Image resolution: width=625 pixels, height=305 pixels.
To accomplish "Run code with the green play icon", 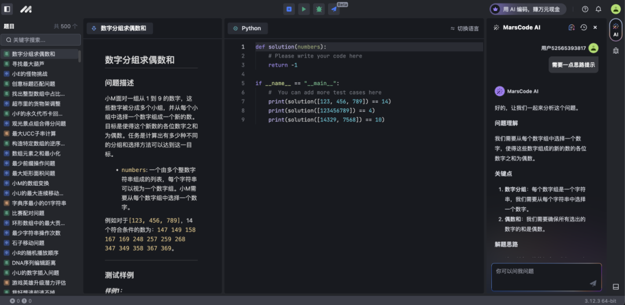I will [304, 9].
